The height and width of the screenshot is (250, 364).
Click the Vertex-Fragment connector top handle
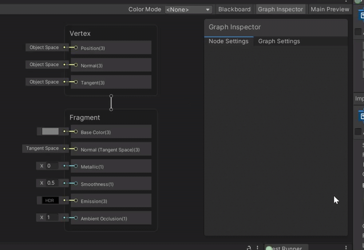pyautogui.click(x=111, y=96)
